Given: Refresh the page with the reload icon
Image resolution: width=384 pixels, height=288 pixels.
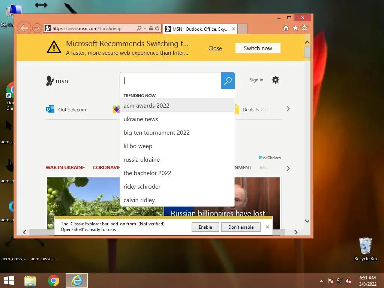Looking at the screenshot, I should 157,28.
